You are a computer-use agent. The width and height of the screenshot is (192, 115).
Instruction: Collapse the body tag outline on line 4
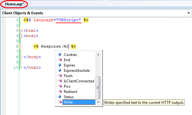21,36
